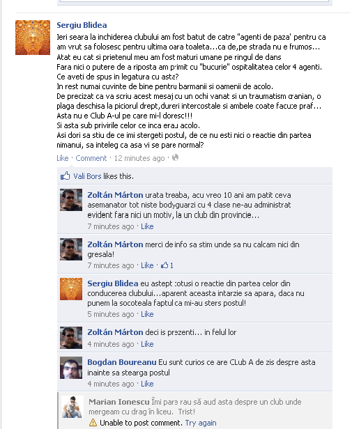The image size is (352, 429).
Task: Open Bogdan Boureanu's avatar thumbnail
Action: click(71, 368)
